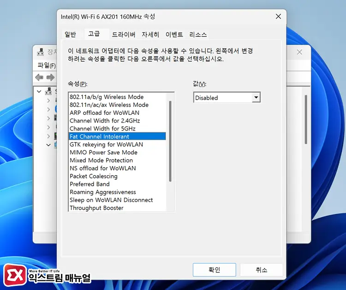346x290 pixels.
Task: Select 802.11a/b/g Wireless Mode property
Action: point(117,97)
